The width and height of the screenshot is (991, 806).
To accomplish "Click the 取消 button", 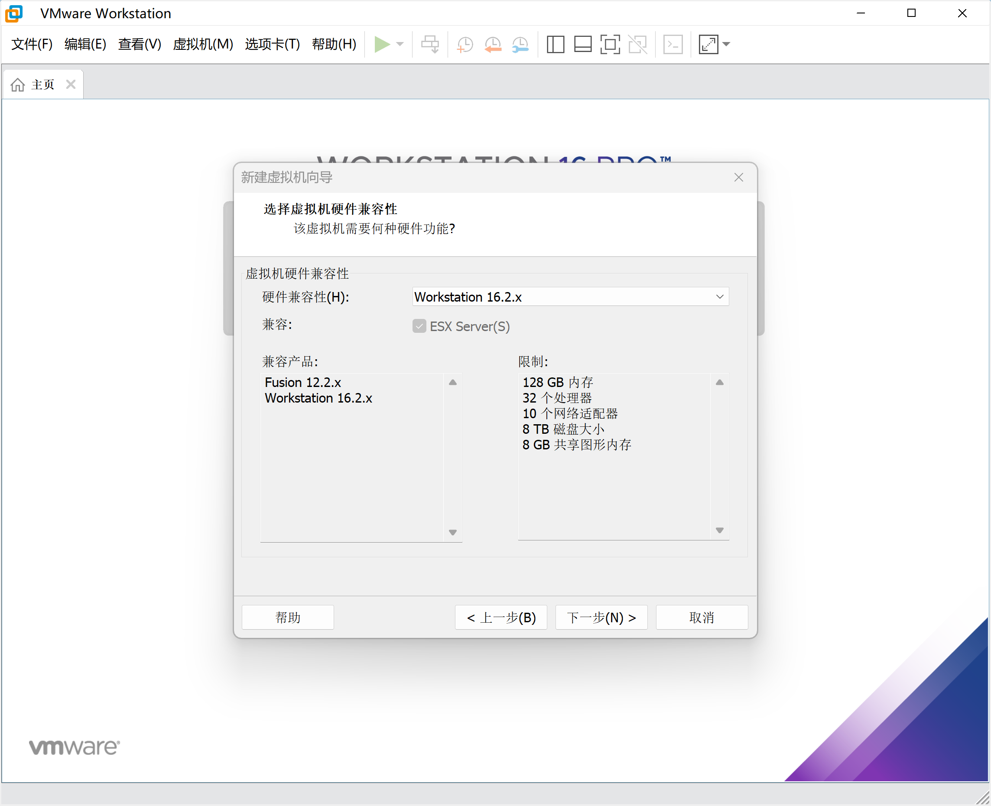I will pyautogui.click(x=702, y=617).
